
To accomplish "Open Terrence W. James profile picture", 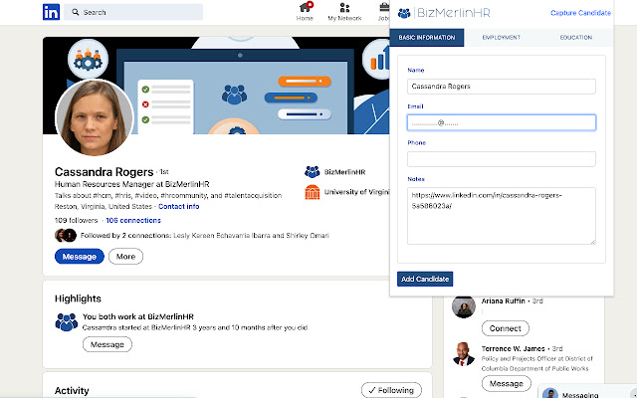I will pos(464,354).
